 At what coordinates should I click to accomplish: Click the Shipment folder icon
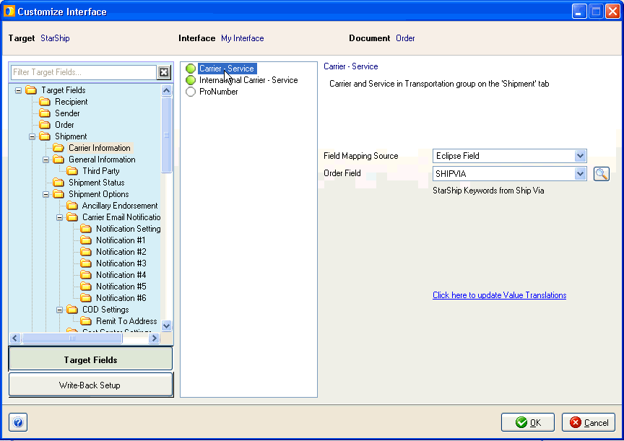tap(45, 136)
